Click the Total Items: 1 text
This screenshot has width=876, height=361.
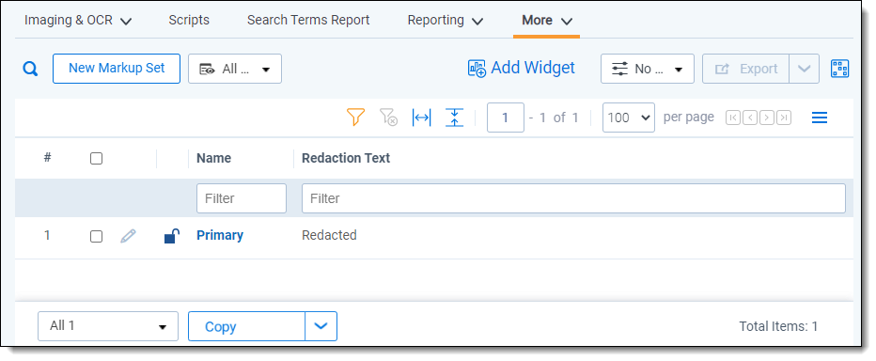pos(778,326)
